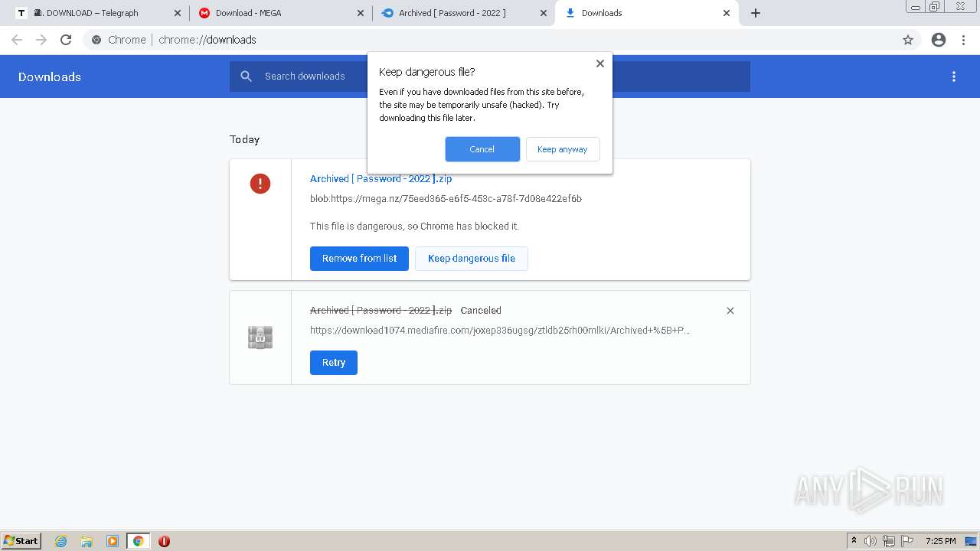Click the Telegraph tab favicon
980x551 pixels.
(x=21, y=13)
